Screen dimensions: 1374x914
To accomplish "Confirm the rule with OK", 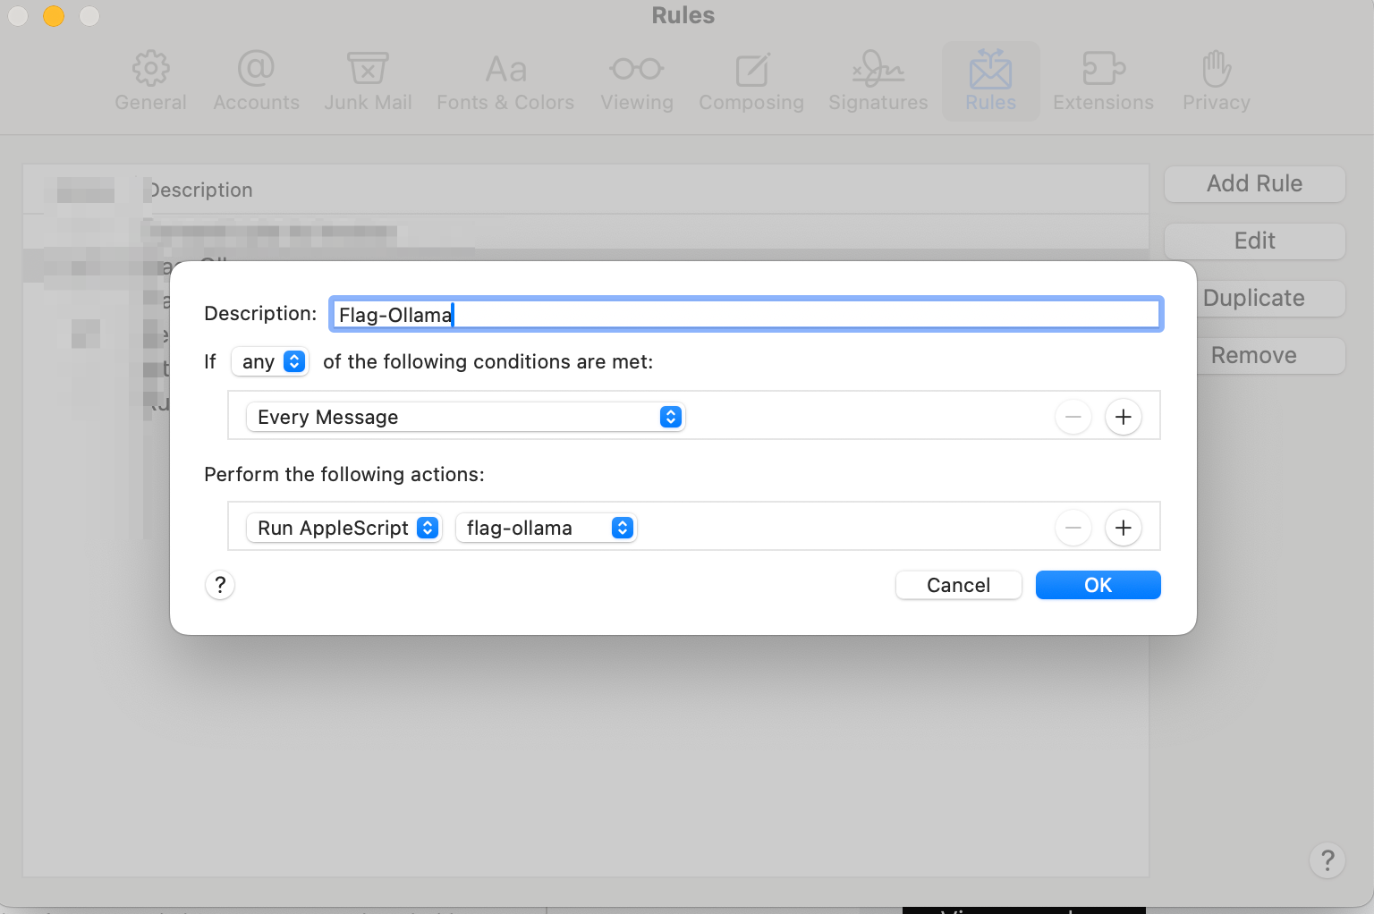I will click(1098, 584).
